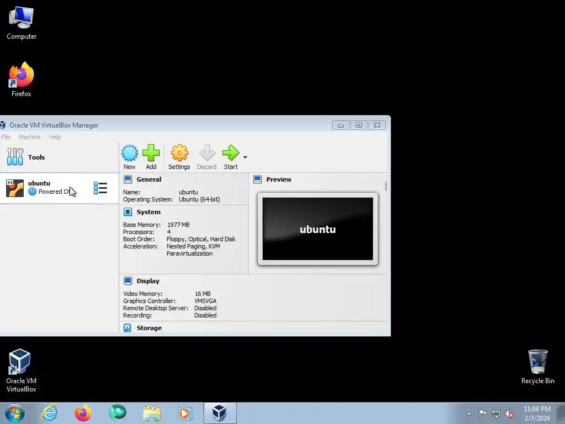Click the 16 MB video memory value

pyautogui.click(x=202, y=294)
